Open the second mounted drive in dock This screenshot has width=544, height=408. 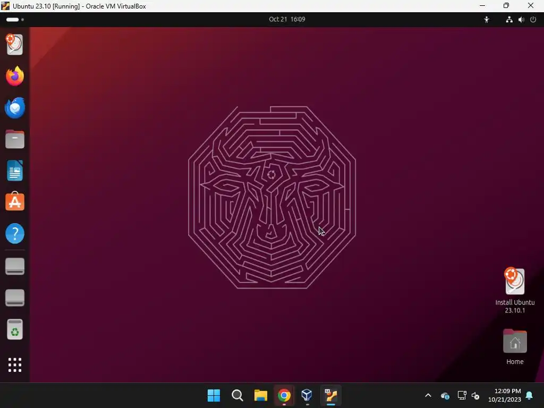[14, 297]
